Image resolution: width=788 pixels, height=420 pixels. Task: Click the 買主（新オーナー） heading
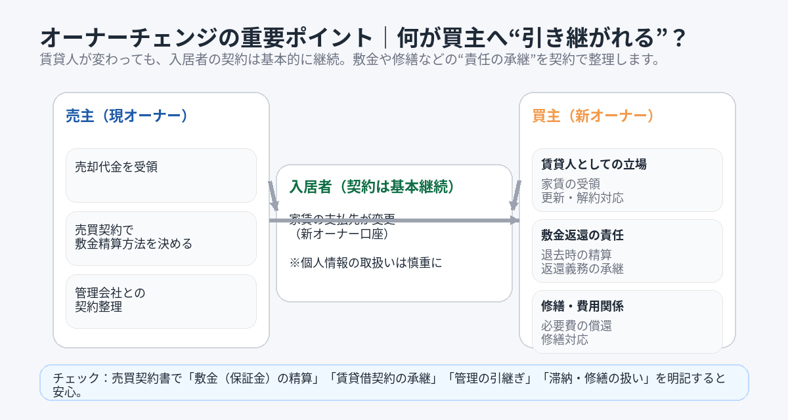pyautogui.click(x=593, y=116)
